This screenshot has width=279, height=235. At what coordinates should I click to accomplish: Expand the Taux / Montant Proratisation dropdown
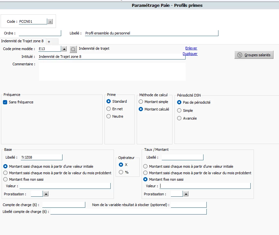[186, 194]
